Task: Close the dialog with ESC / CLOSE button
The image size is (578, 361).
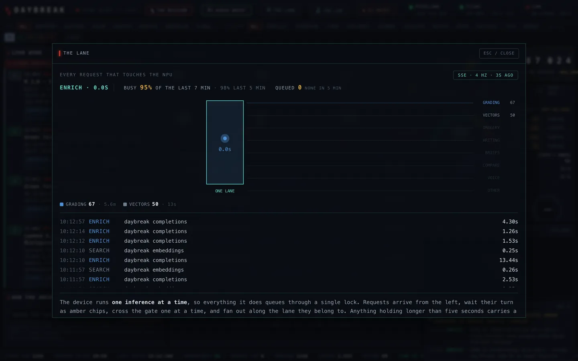Action: click(x=499, y=53)
